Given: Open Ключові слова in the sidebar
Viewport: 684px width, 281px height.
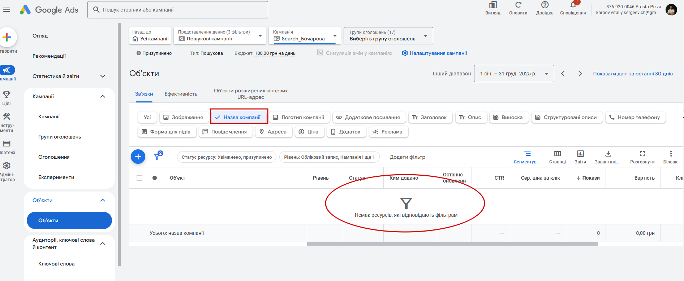Looking at the screenshot, I should (56, 264).
